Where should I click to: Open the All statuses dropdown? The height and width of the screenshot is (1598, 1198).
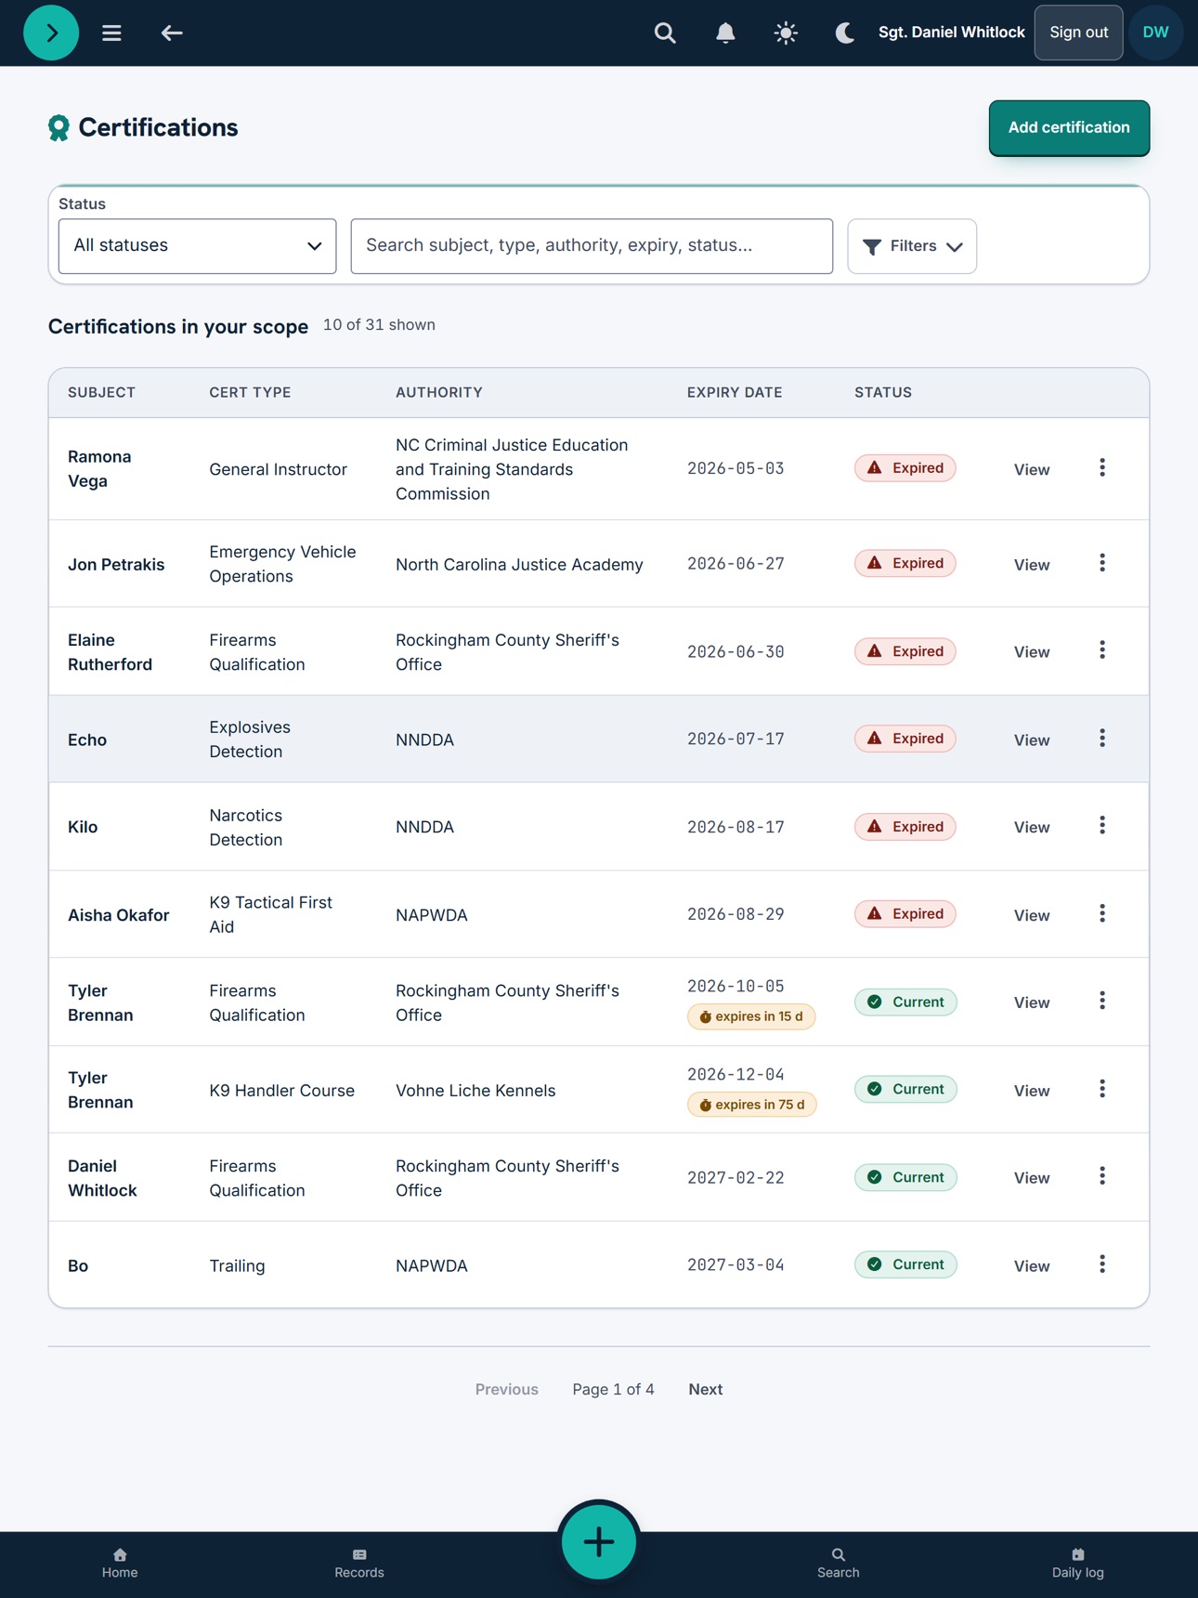click(x=197, y=246)
